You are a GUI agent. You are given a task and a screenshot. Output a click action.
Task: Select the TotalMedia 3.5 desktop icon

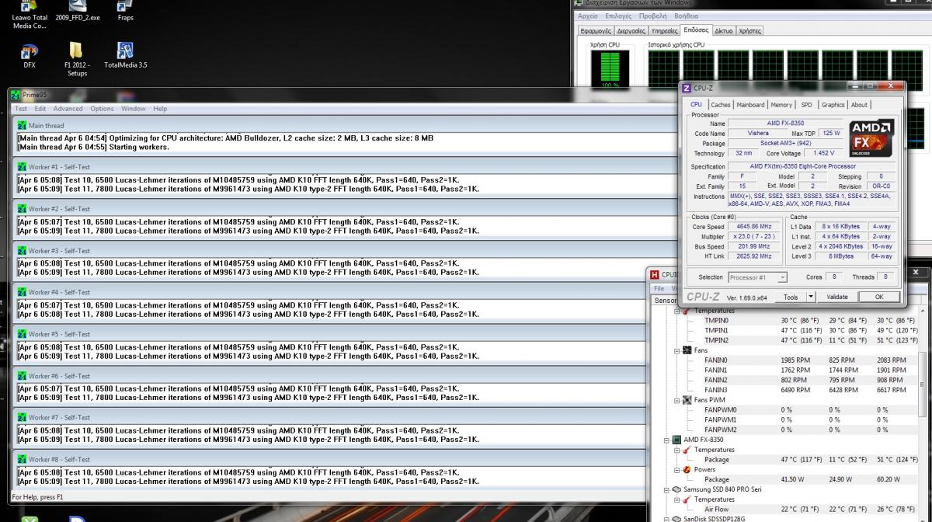(125, 56)
